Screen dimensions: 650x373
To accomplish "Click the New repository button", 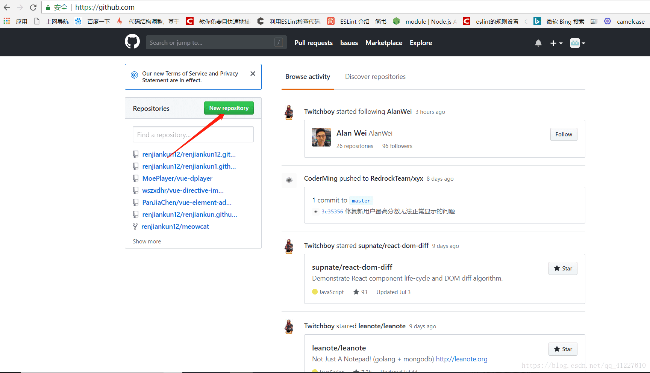I will point(229,108).
